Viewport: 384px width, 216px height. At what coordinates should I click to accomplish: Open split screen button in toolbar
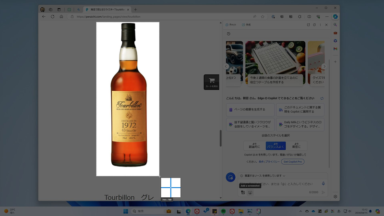coord(309,17)
